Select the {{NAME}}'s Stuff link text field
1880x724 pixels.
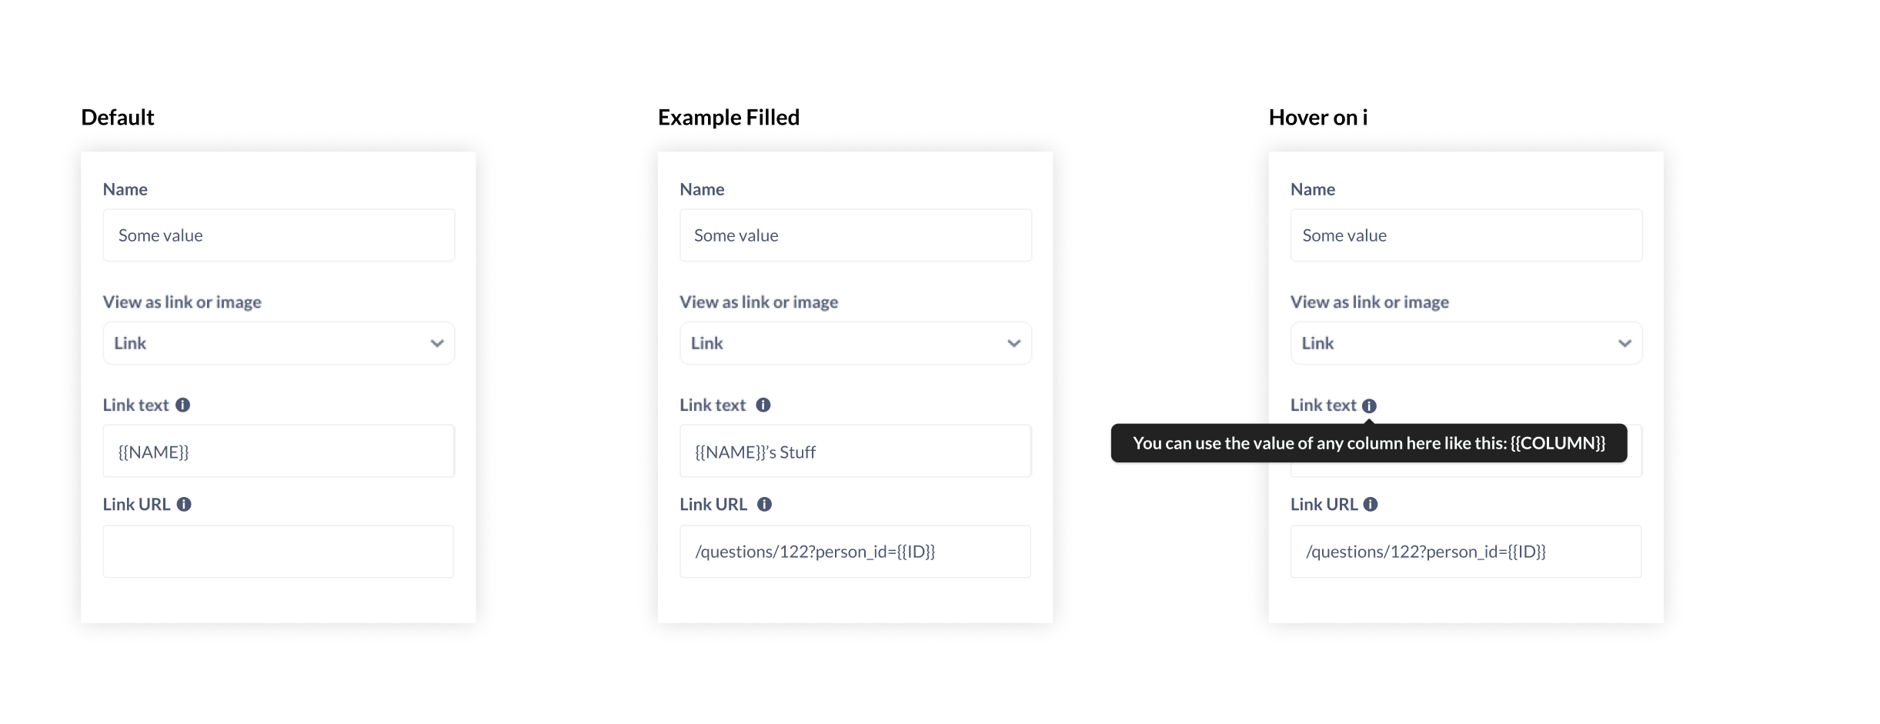[855, 452]
